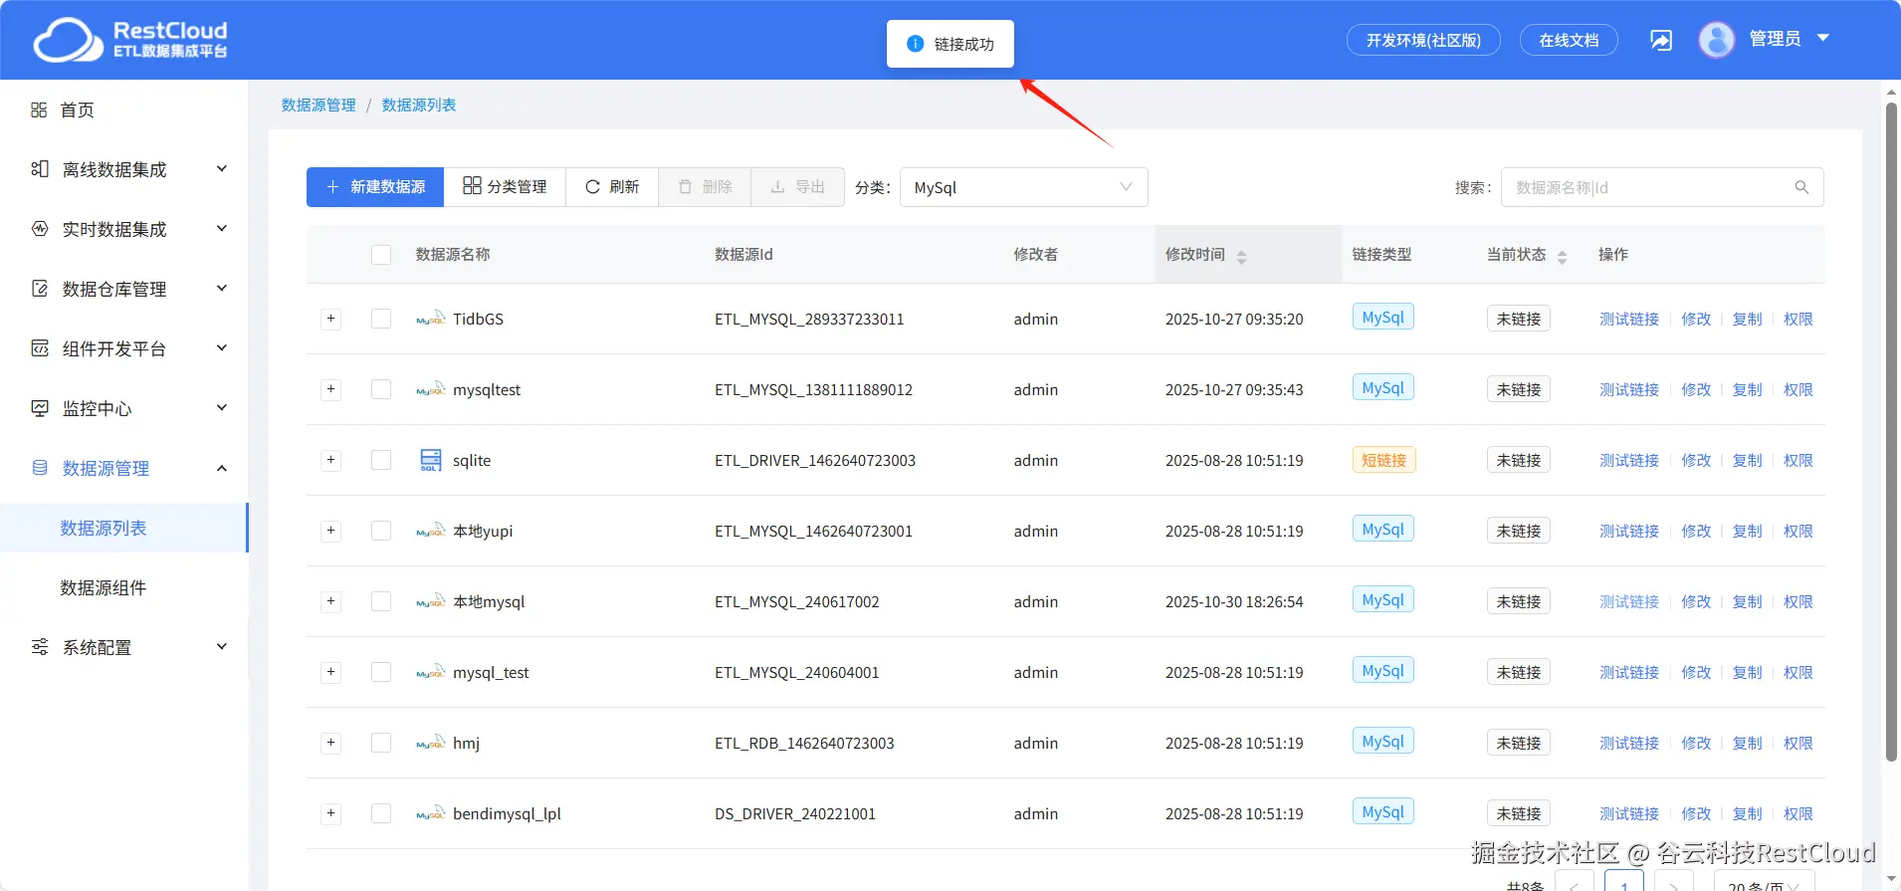Click the SQL icon beside sqlite
The width and height of the screenshot is (1901, 891).
click(x=430, y=460)
